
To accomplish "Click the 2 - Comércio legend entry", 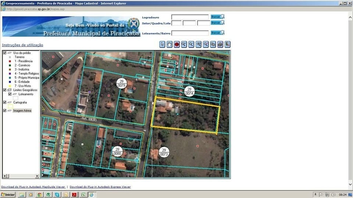I will pyautogui.click(x=22, y=65).
